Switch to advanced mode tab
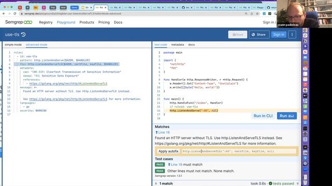 36,44
